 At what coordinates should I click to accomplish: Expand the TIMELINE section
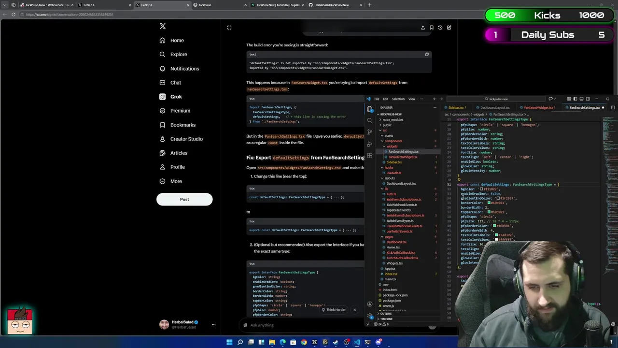(x=386, y=319)
